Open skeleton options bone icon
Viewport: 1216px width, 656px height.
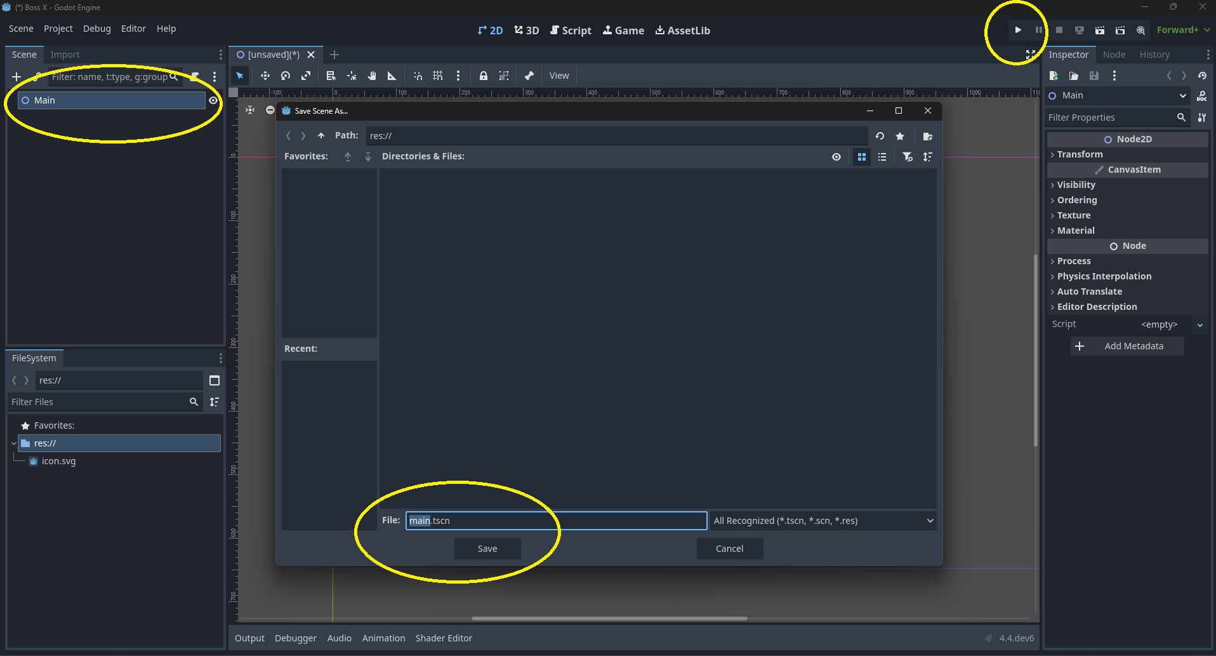click(x=529, y=76)
